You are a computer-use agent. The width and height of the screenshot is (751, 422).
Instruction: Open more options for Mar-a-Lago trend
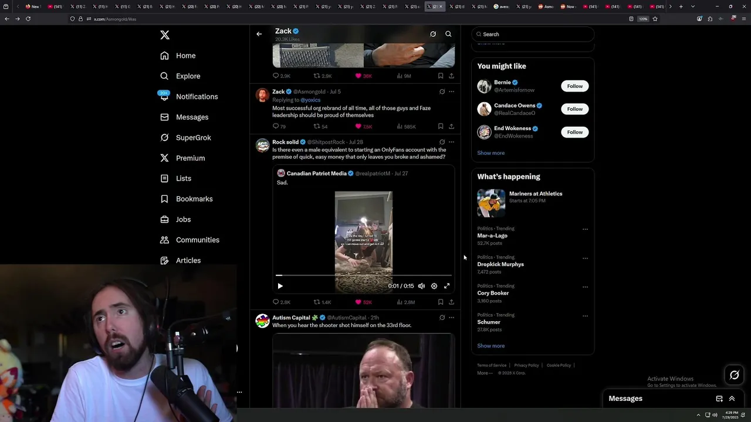coord(585,229)
